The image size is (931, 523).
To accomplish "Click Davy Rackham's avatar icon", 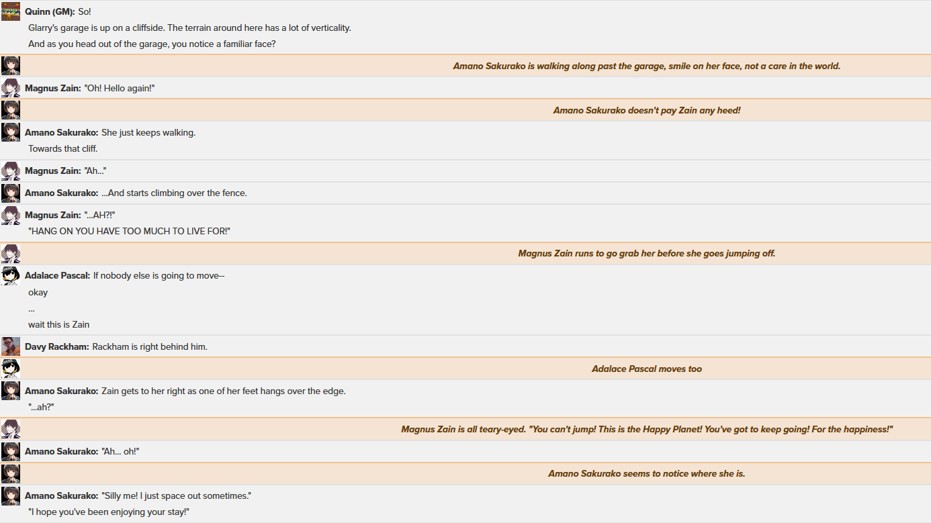I will (11, 346).
